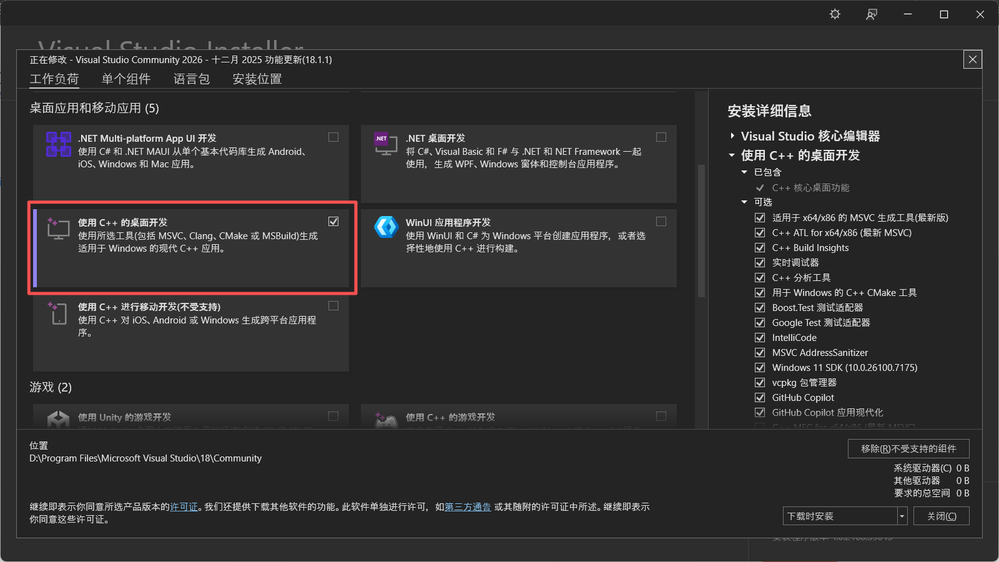The width and height of the screenshot is (999, 562).
Task: Uncheck Windows 11 SDK (10.0.26100.7175)
Action: 760,368
